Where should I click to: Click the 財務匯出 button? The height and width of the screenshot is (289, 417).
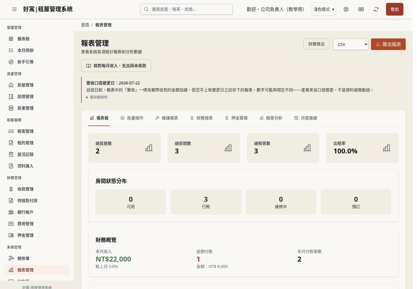317,44
